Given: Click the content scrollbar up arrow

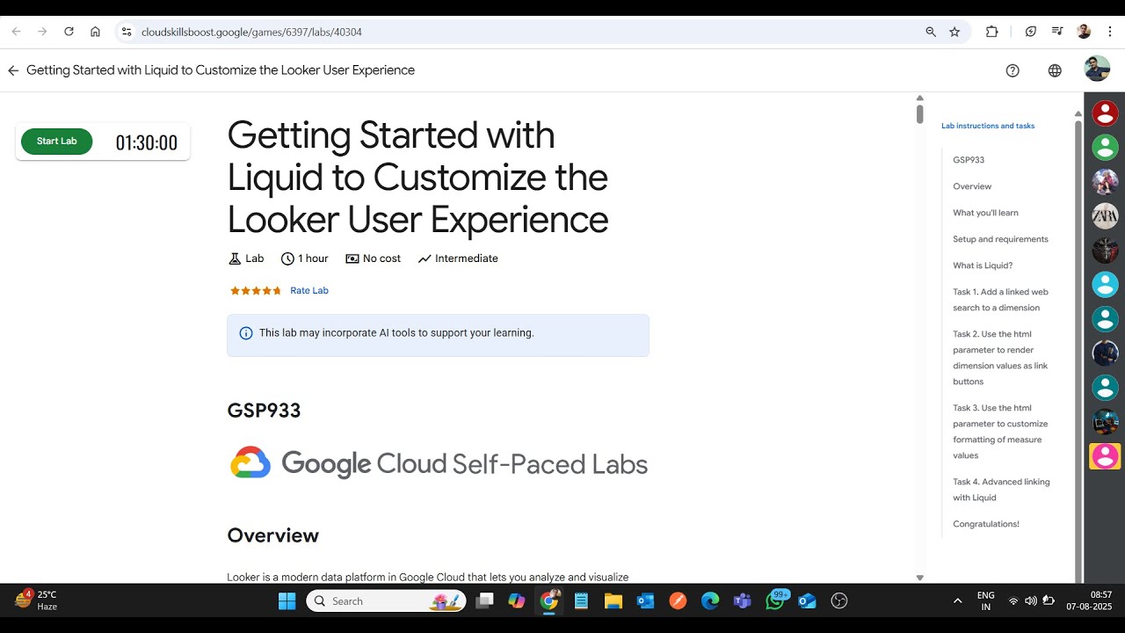Looking at the screenshot, I should click(919, 98).
